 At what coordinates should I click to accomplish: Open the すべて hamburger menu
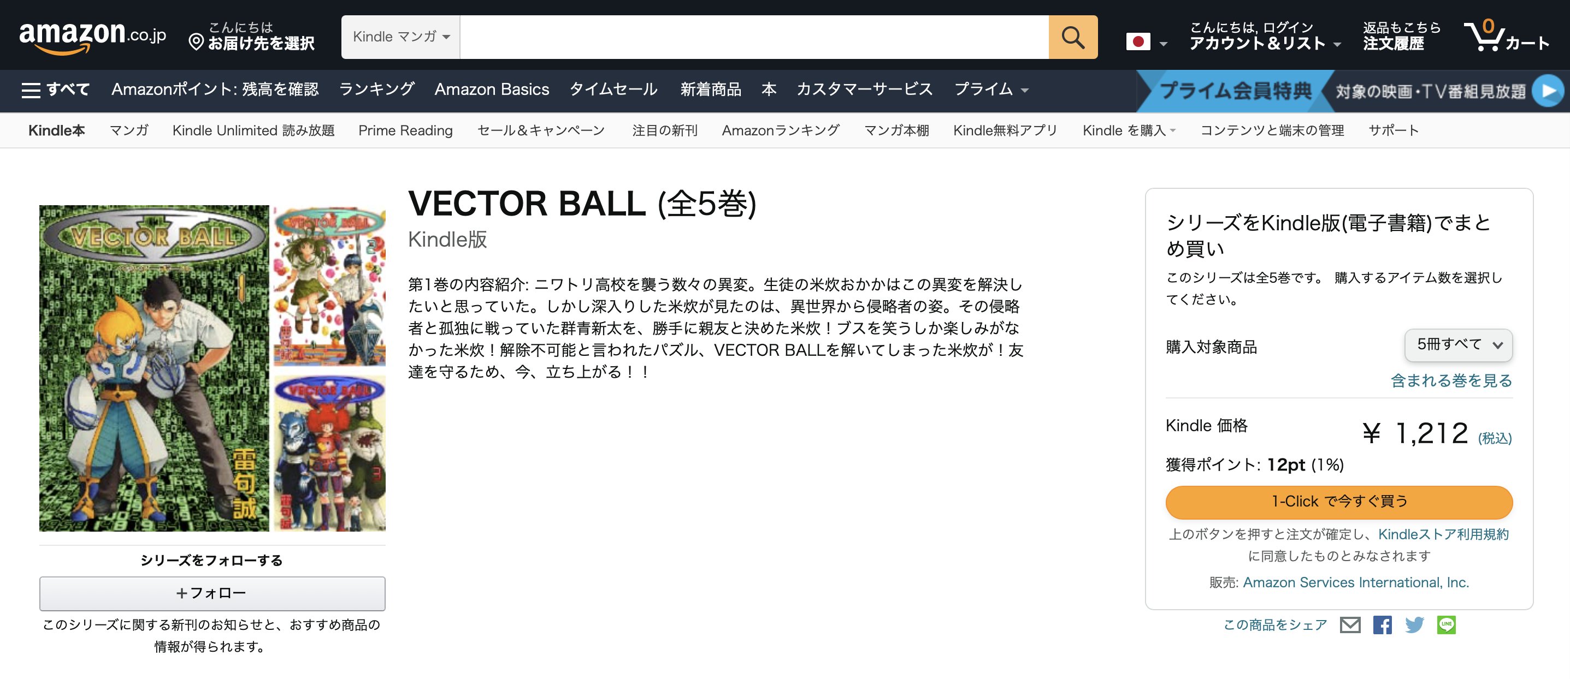tap(56, 90)
